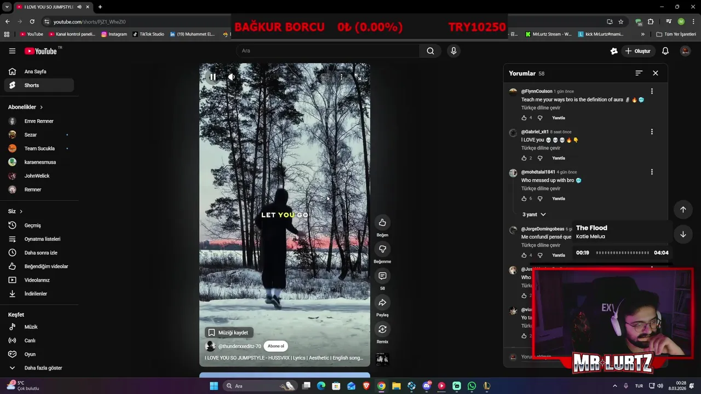Dislike @FlynnCoulson's comment

coord(540,118)
